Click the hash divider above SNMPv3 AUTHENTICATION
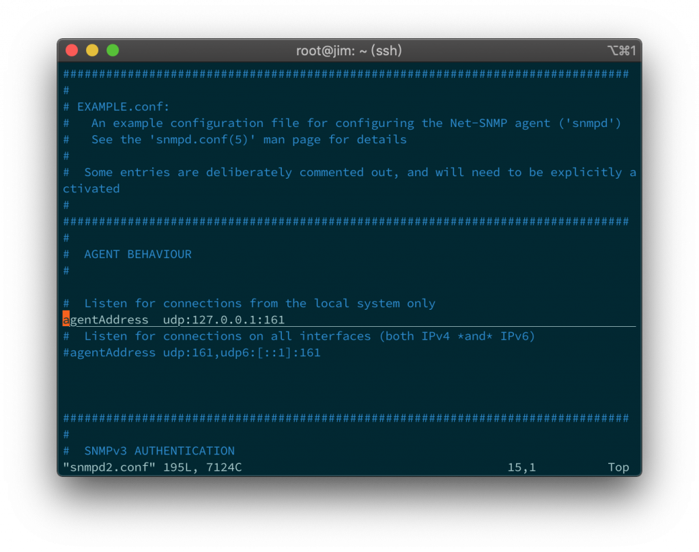699x552 pixels. (346, 418)
